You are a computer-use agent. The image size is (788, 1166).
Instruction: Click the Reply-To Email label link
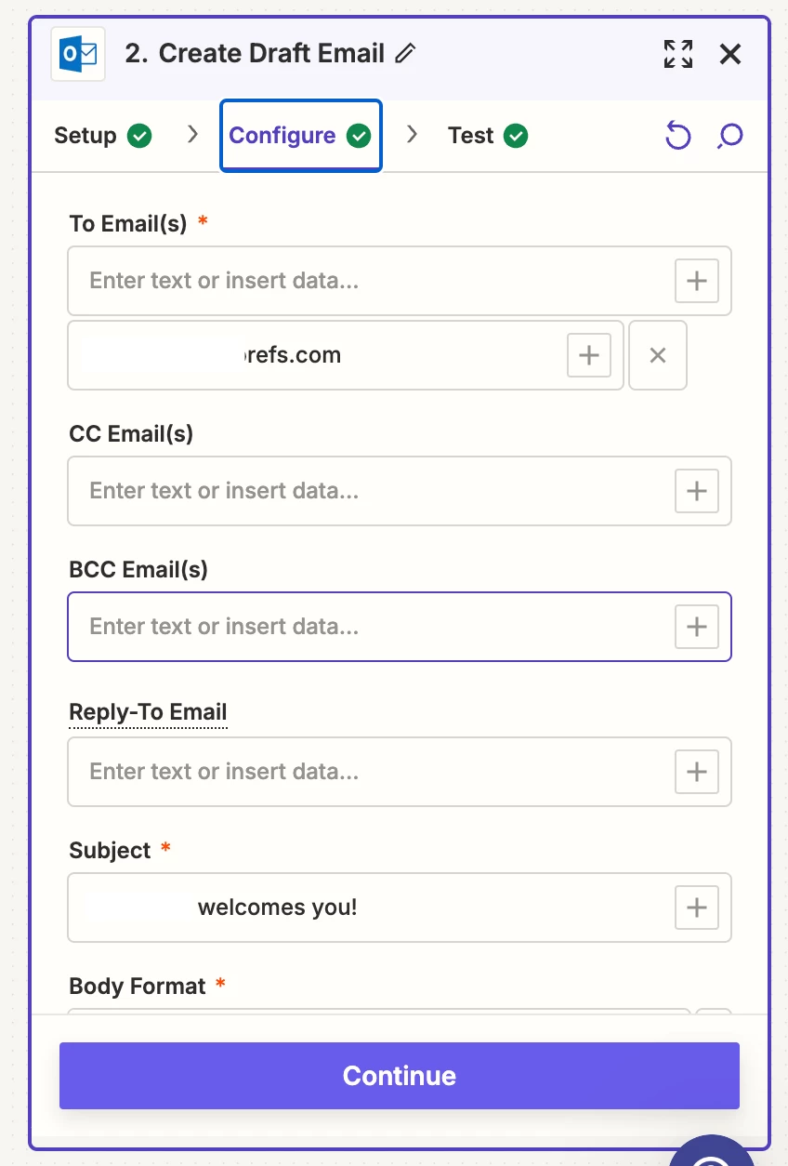148,713
